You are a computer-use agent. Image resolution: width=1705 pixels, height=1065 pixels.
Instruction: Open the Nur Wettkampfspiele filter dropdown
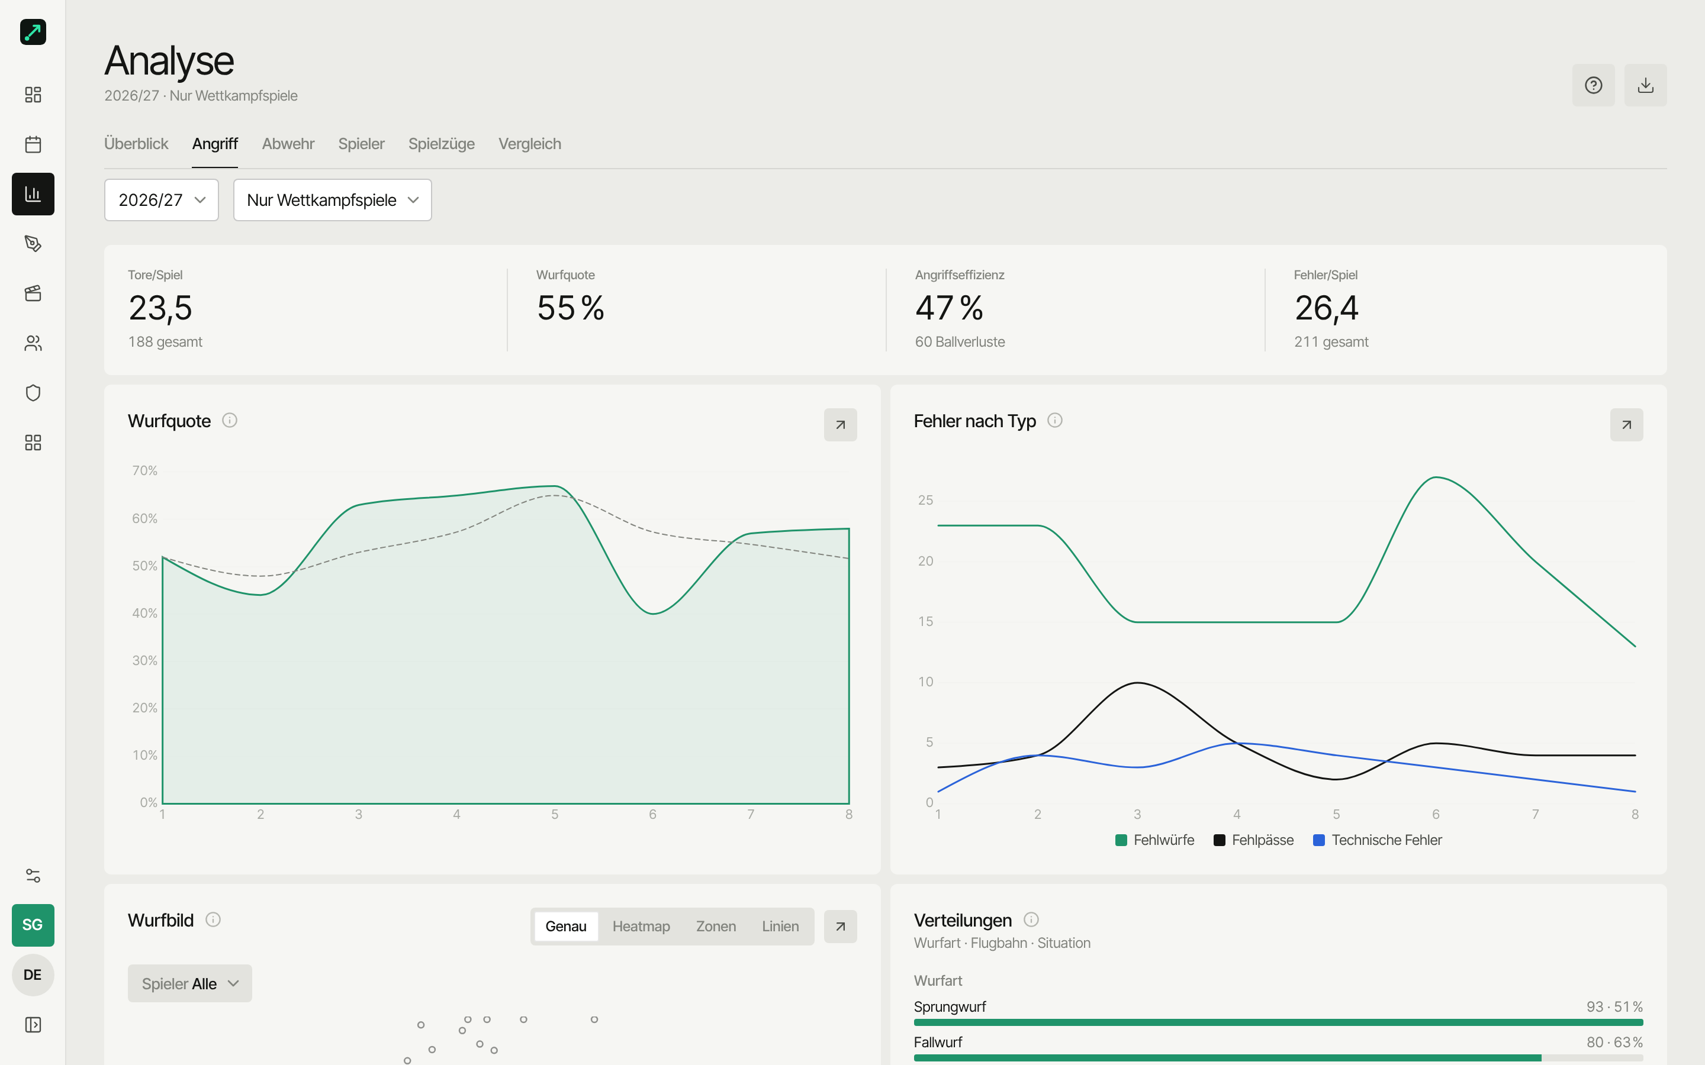tap(333, 200)
